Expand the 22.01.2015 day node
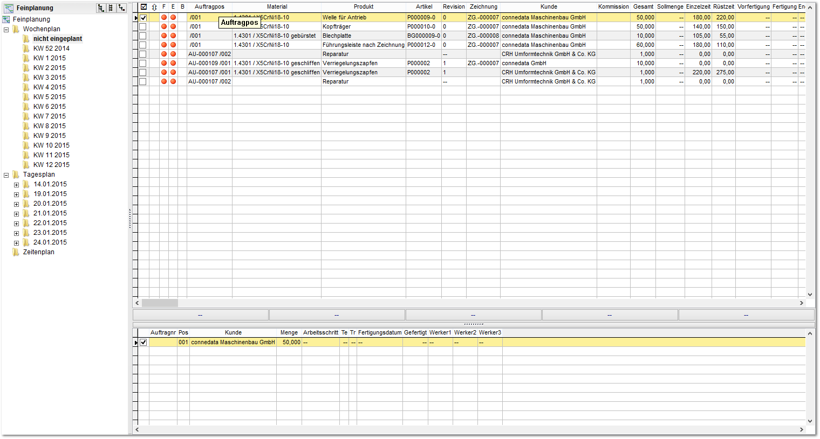Screen dimensions: 820x439 coord(16,224)
